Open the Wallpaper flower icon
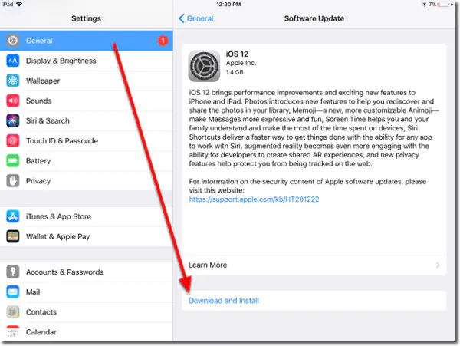 (x=12, y=81)
